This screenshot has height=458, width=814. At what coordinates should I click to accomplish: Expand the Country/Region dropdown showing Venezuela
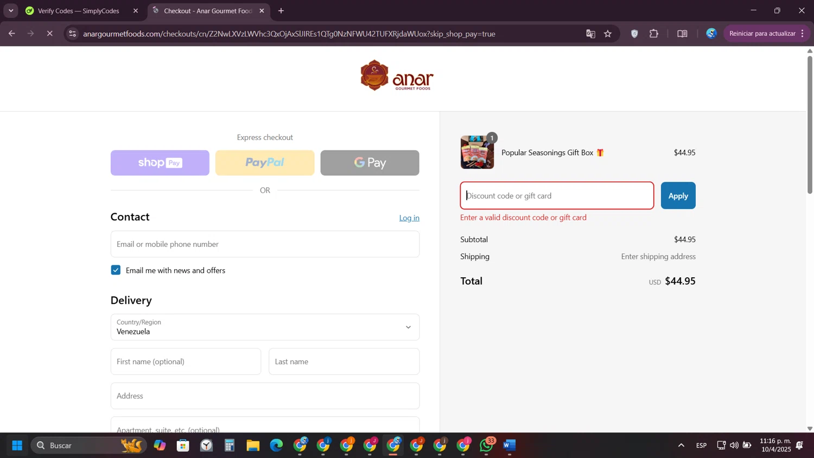pos(265,327)
